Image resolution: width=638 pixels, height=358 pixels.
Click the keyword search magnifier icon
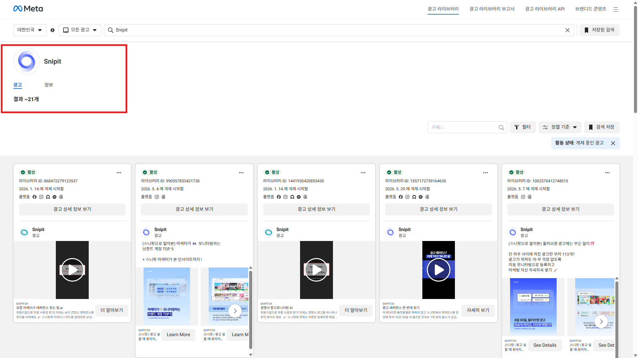[501, 127]
